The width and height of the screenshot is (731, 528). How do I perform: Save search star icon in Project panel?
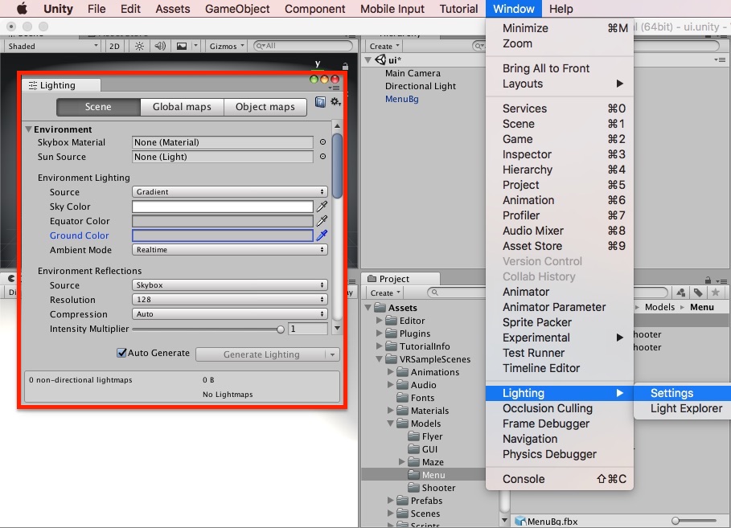(x=715, y=293)
